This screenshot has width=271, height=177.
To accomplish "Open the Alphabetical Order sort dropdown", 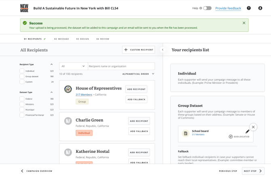I will [x=138, y=74].
